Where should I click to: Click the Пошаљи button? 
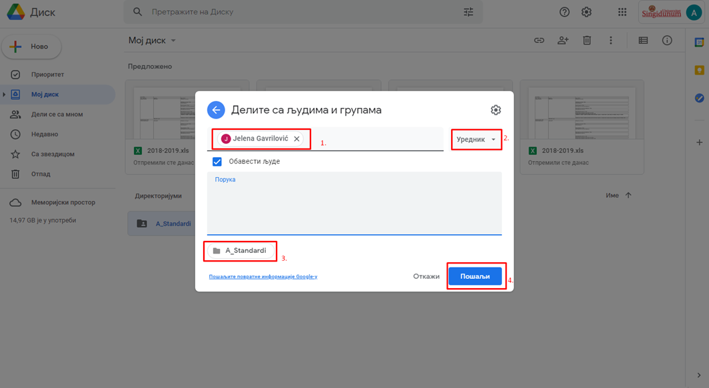click(474, 276)
